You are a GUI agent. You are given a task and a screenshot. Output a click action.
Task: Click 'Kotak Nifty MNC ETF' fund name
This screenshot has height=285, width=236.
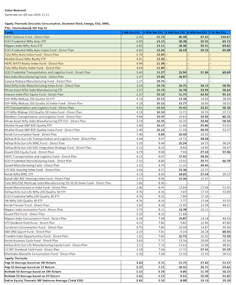pyautogui.click(x=19, y=174)
